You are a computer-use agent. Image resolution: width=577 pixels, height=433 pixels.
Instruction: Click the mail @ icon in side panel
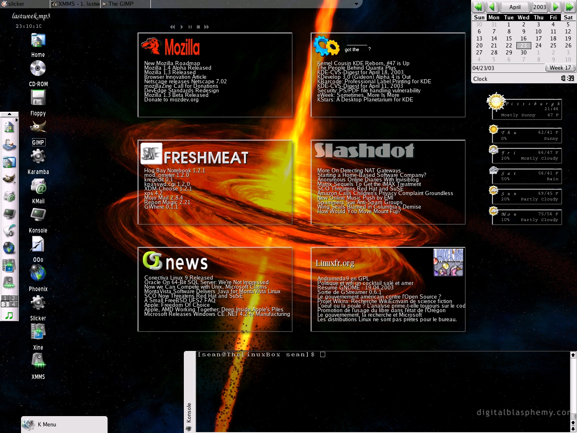[x=9, y=196]
